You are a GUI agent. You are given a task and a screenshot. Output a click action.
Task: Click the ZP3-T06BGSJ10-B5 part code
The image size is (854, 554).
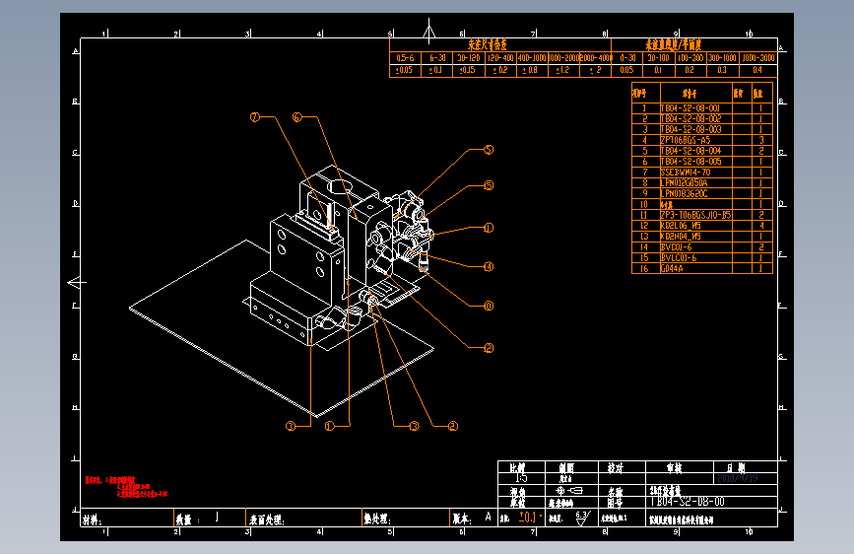point(695,215)
